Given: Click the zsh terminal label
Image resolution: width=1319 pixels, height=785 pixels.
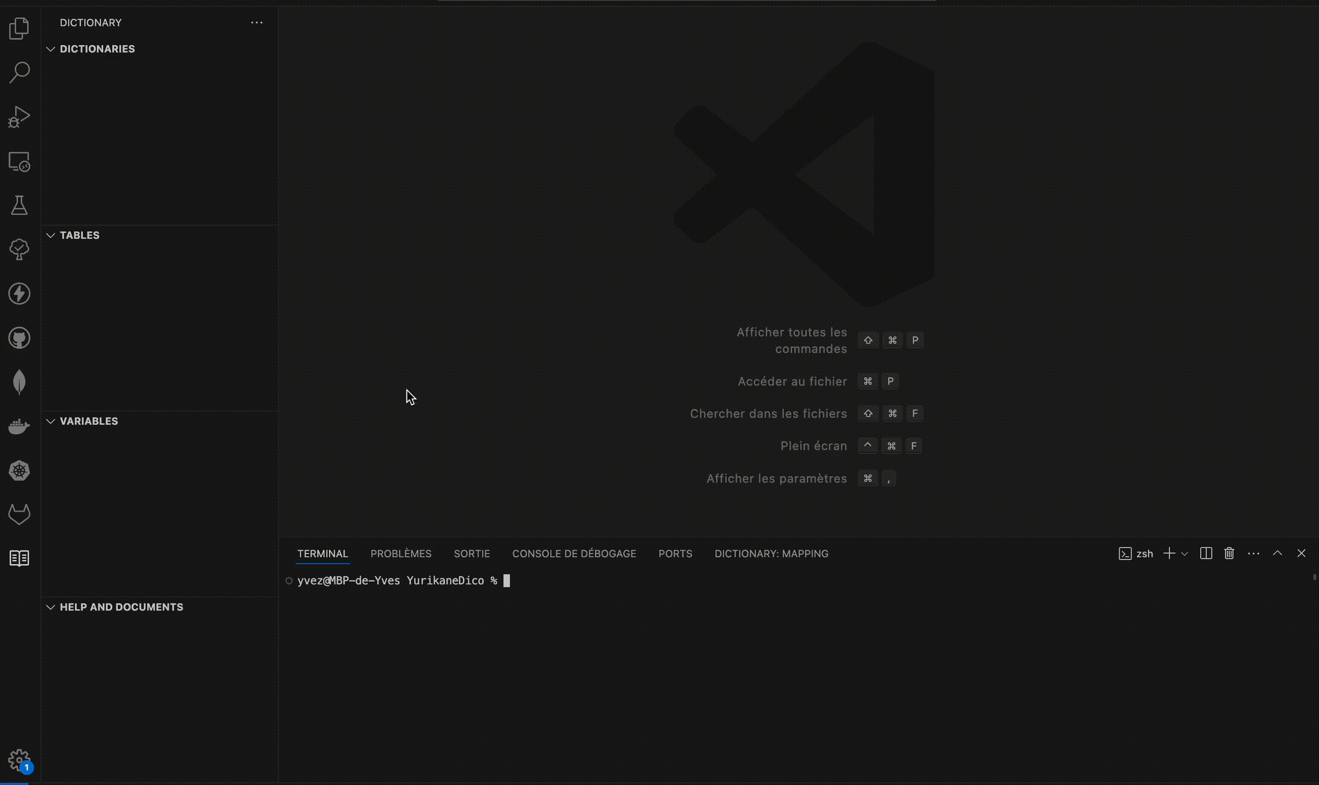Looking at the screenshot, I should pos(1145,554).
